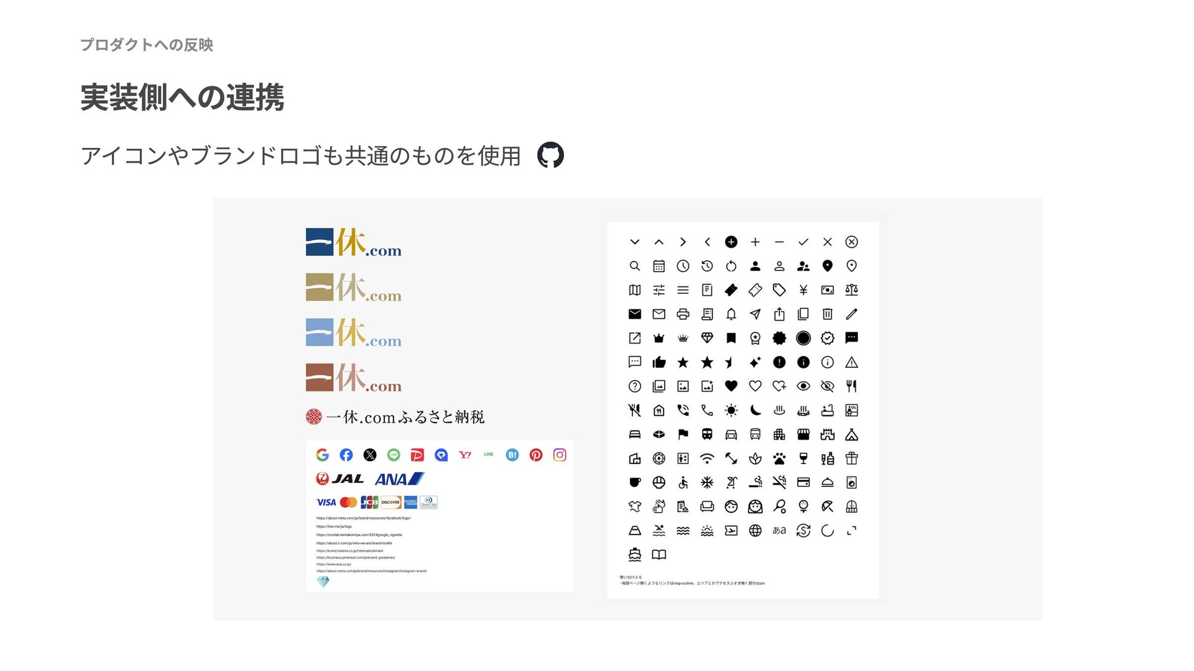Viewport: 1194px width, 671px height.
Task: Select the question mark help icon
Action: 634,386
